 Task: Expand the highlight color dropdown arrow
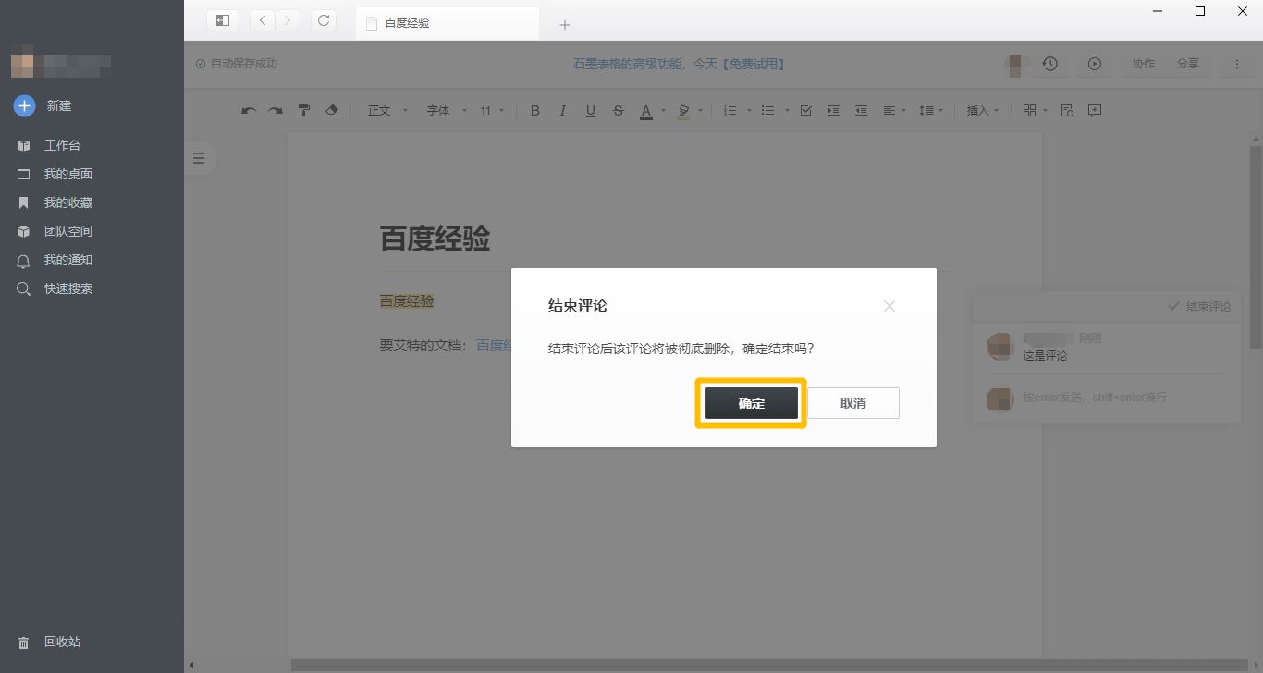pos(700,111)
